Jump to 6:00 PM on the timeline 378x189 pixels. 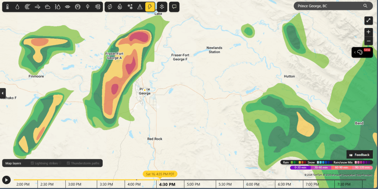coord(252,184)
